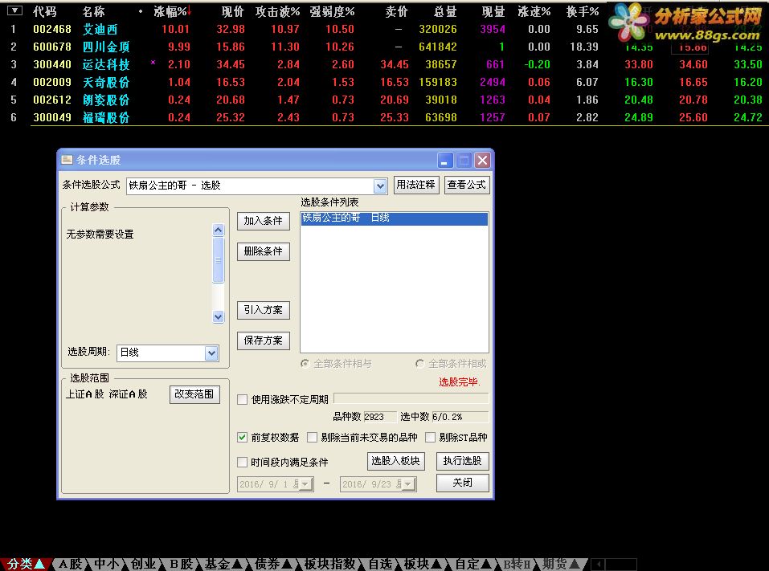Click the star marker beside 运达科技
The width and height of the screenshot is (769, 571).
(153, 63)
